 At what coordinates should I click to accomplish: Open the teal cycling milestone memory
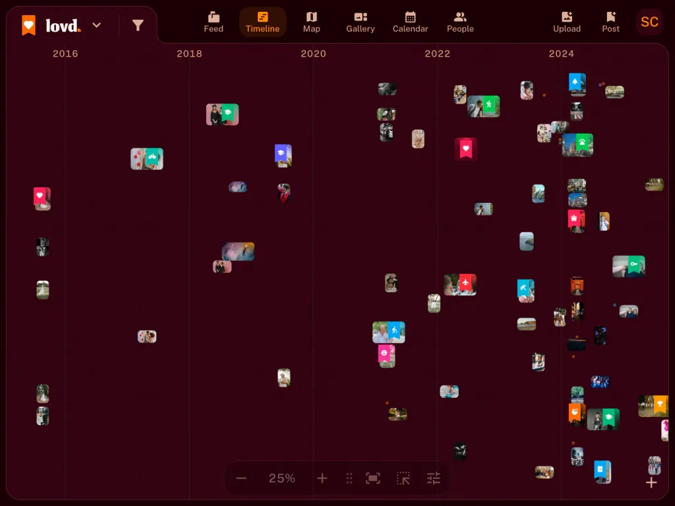(147, 159)
